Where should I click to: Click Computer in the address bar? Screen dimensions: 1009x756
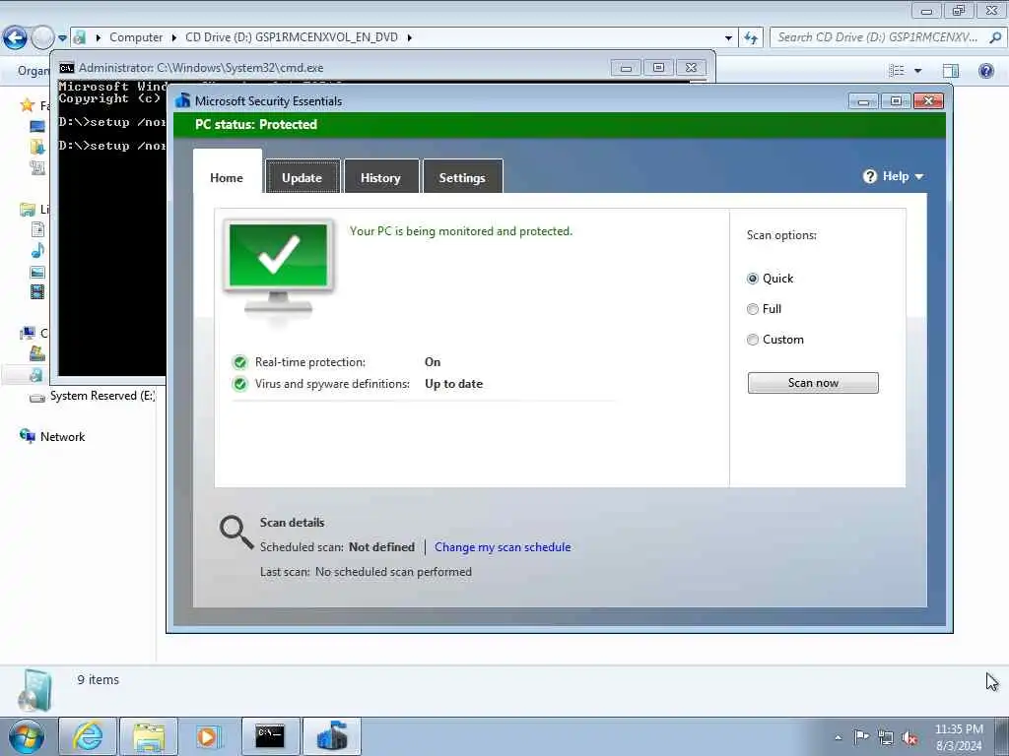(136, 37)
